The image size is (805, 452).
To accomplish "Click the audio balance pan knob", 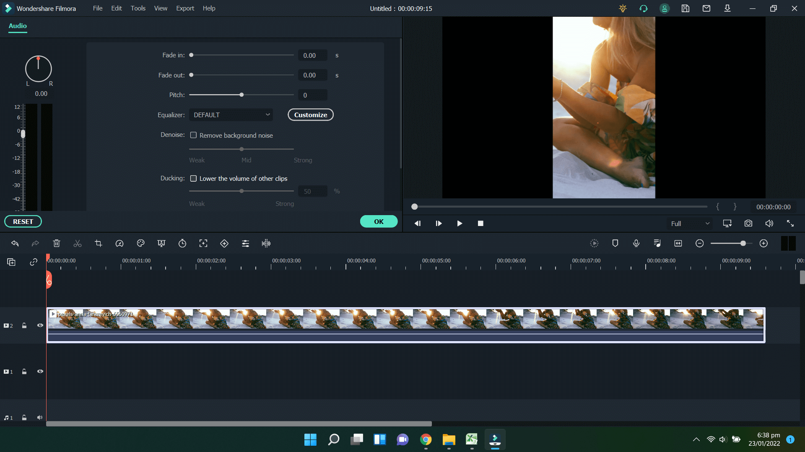I will pos(38,69).
